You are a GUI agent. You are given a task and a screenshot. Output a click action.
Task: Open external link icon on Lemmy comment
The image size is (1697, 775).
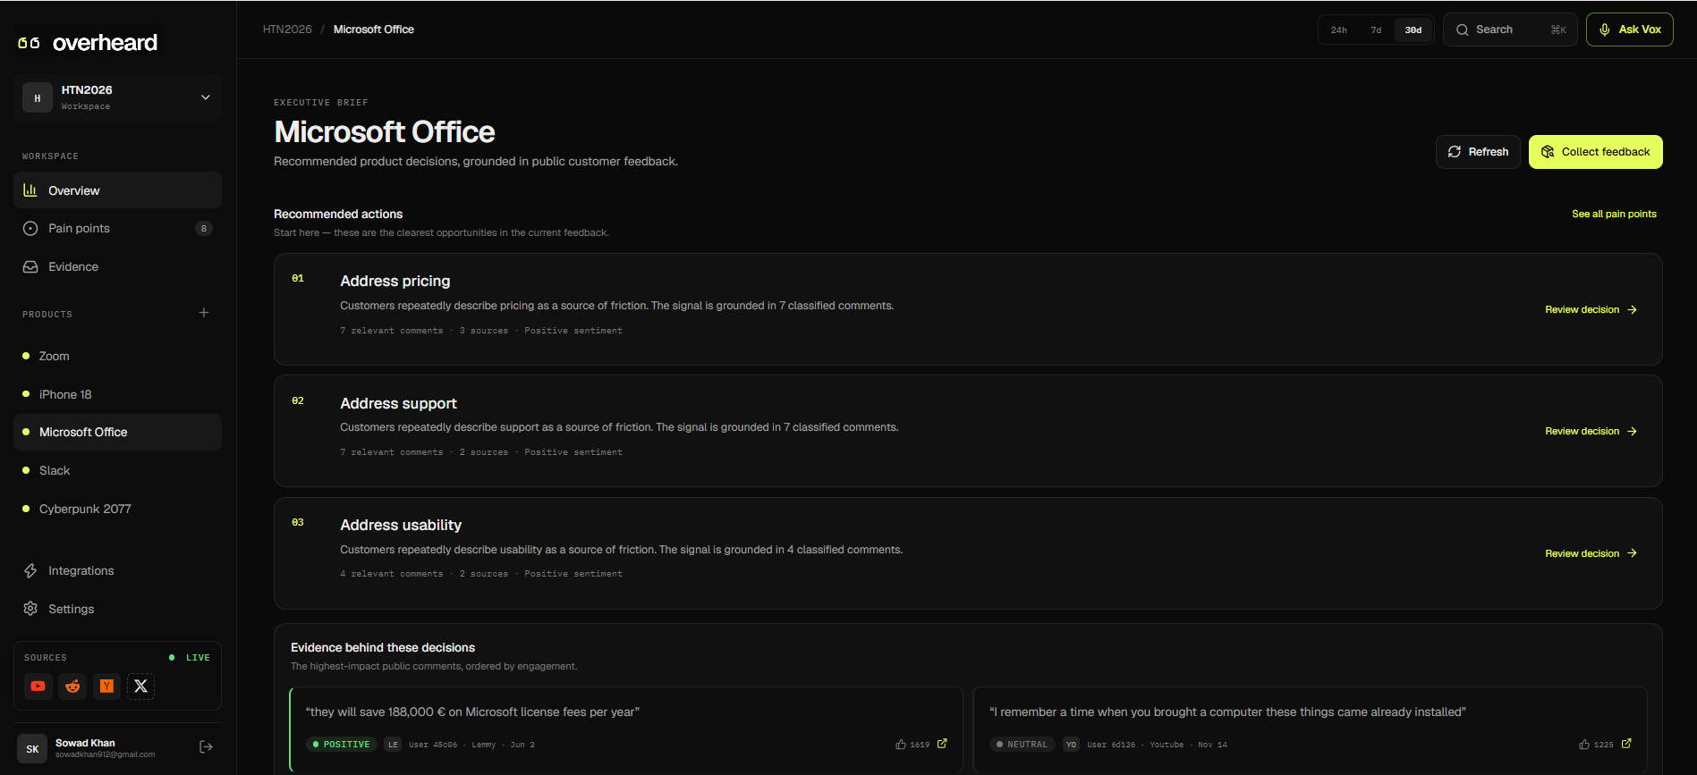[x=942, y=744]
